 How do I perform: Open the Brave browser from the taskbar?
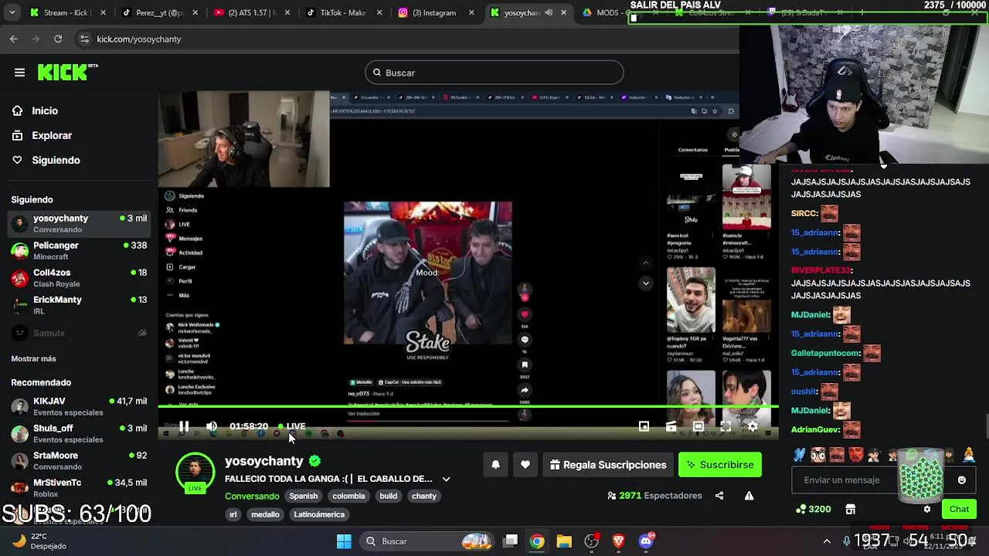pyautogui.click(x=618, y=541)
